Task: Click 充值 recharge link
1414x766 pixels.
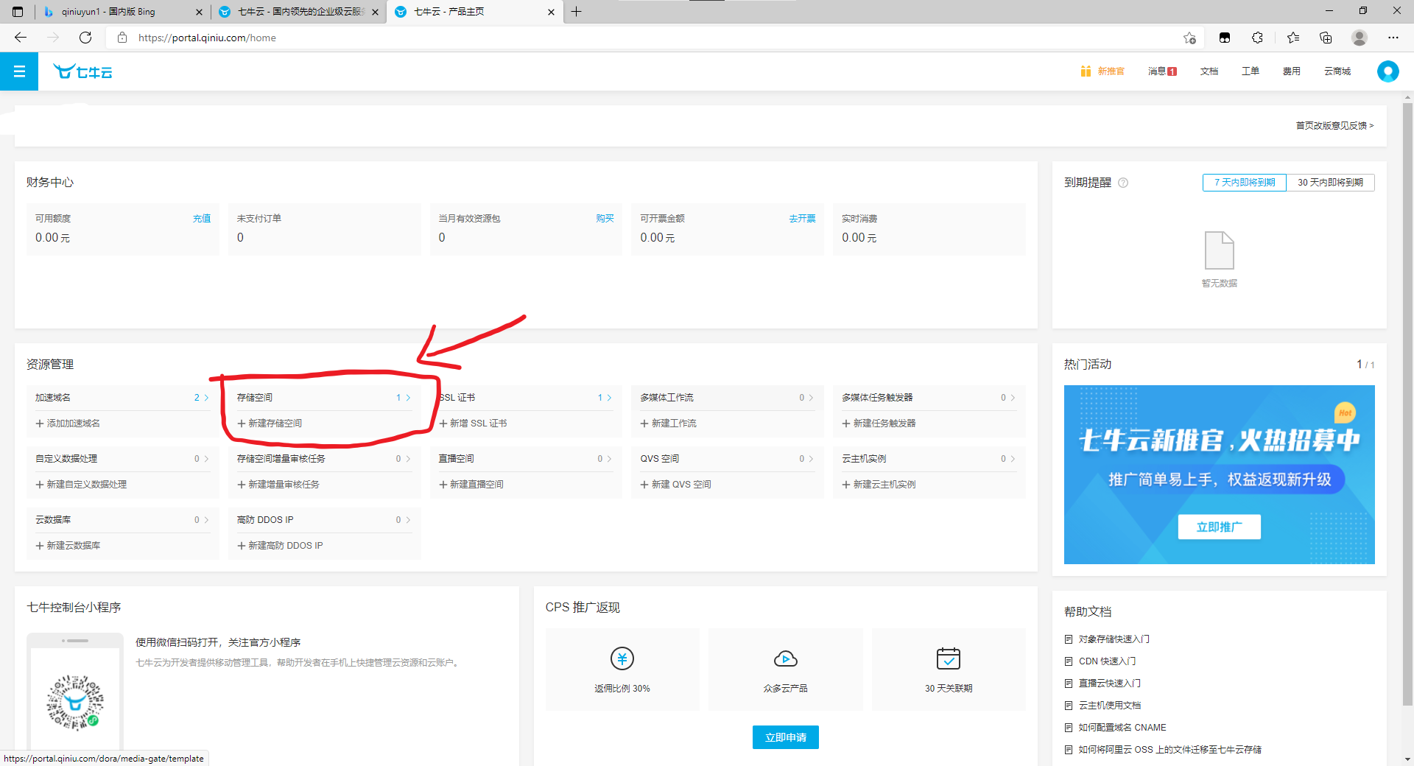Action: pos(202,219)
